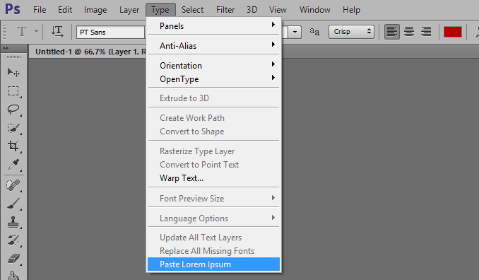This screenshot has width=479, height=280.
Task: Open the tool preset picker arrow
Action: tap(36, 32)
